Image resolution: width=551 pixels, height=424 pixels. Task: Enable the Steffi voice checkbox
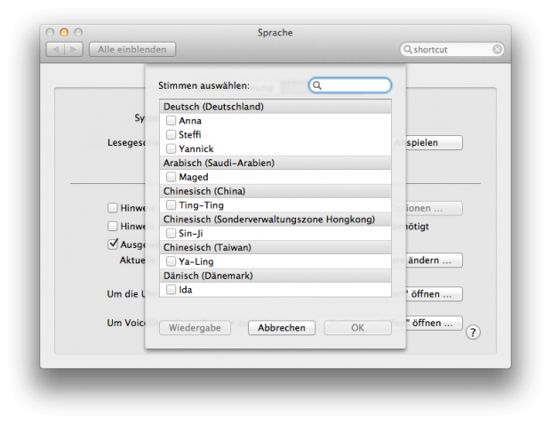tap(172, 134)
